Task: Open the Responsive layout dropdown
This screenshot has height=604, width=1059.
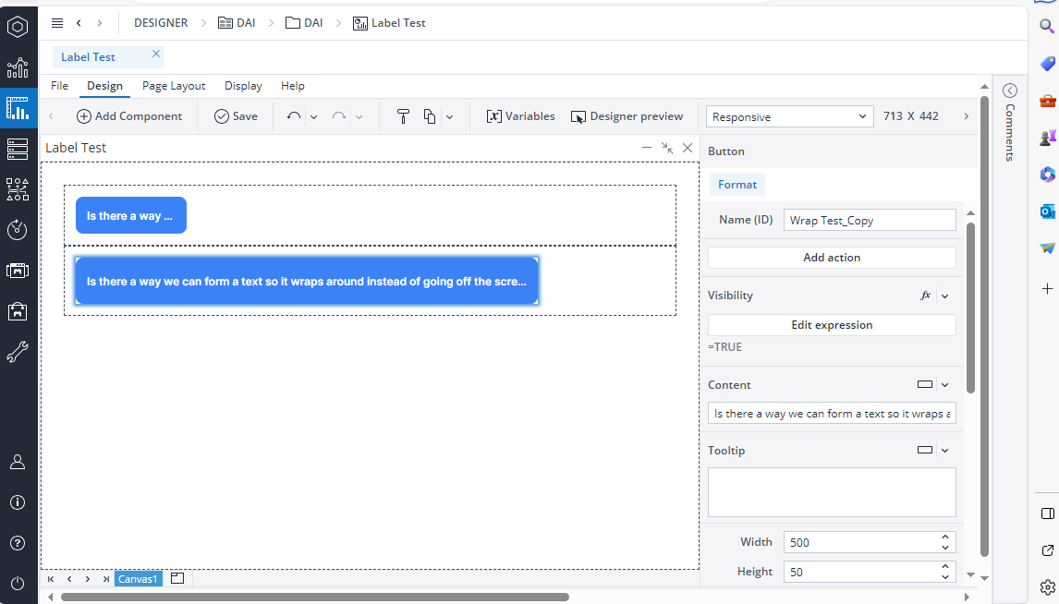Action: point(789,117)
